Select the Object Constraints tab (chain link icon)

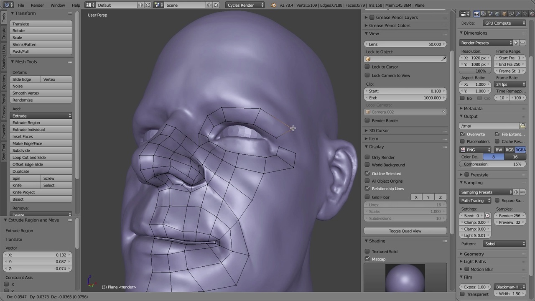click(x=512, y=13)
